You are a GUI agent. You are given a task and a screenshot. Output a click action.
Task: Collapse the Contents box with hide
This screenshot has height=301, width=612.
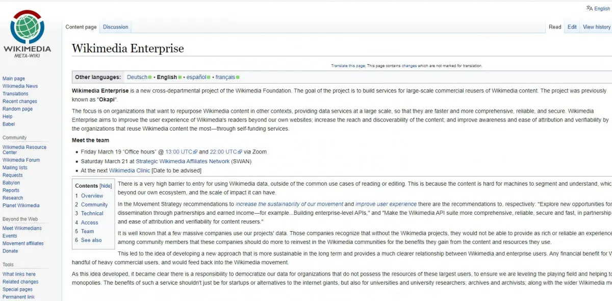[x=106, y=186]
